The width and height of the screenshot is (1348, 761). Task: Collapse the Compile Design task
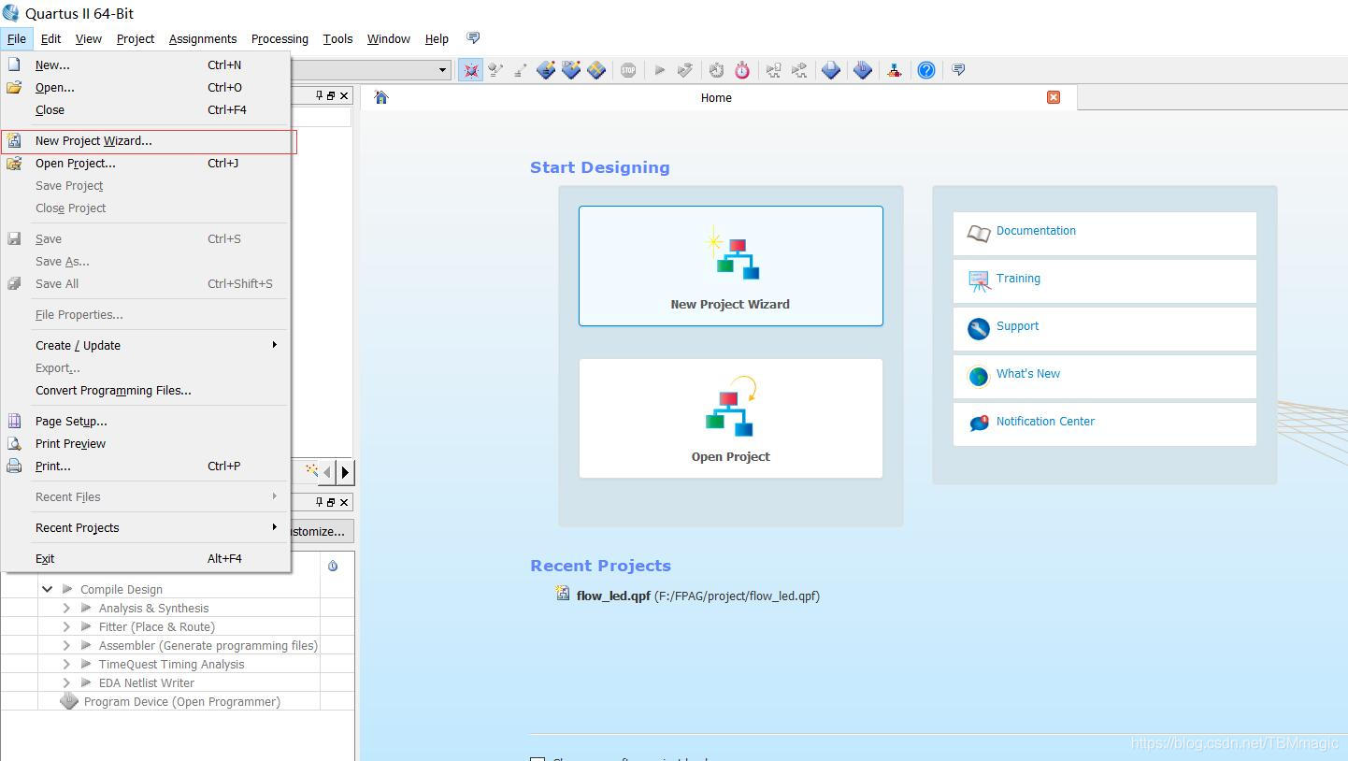click(x=47, y=589)
